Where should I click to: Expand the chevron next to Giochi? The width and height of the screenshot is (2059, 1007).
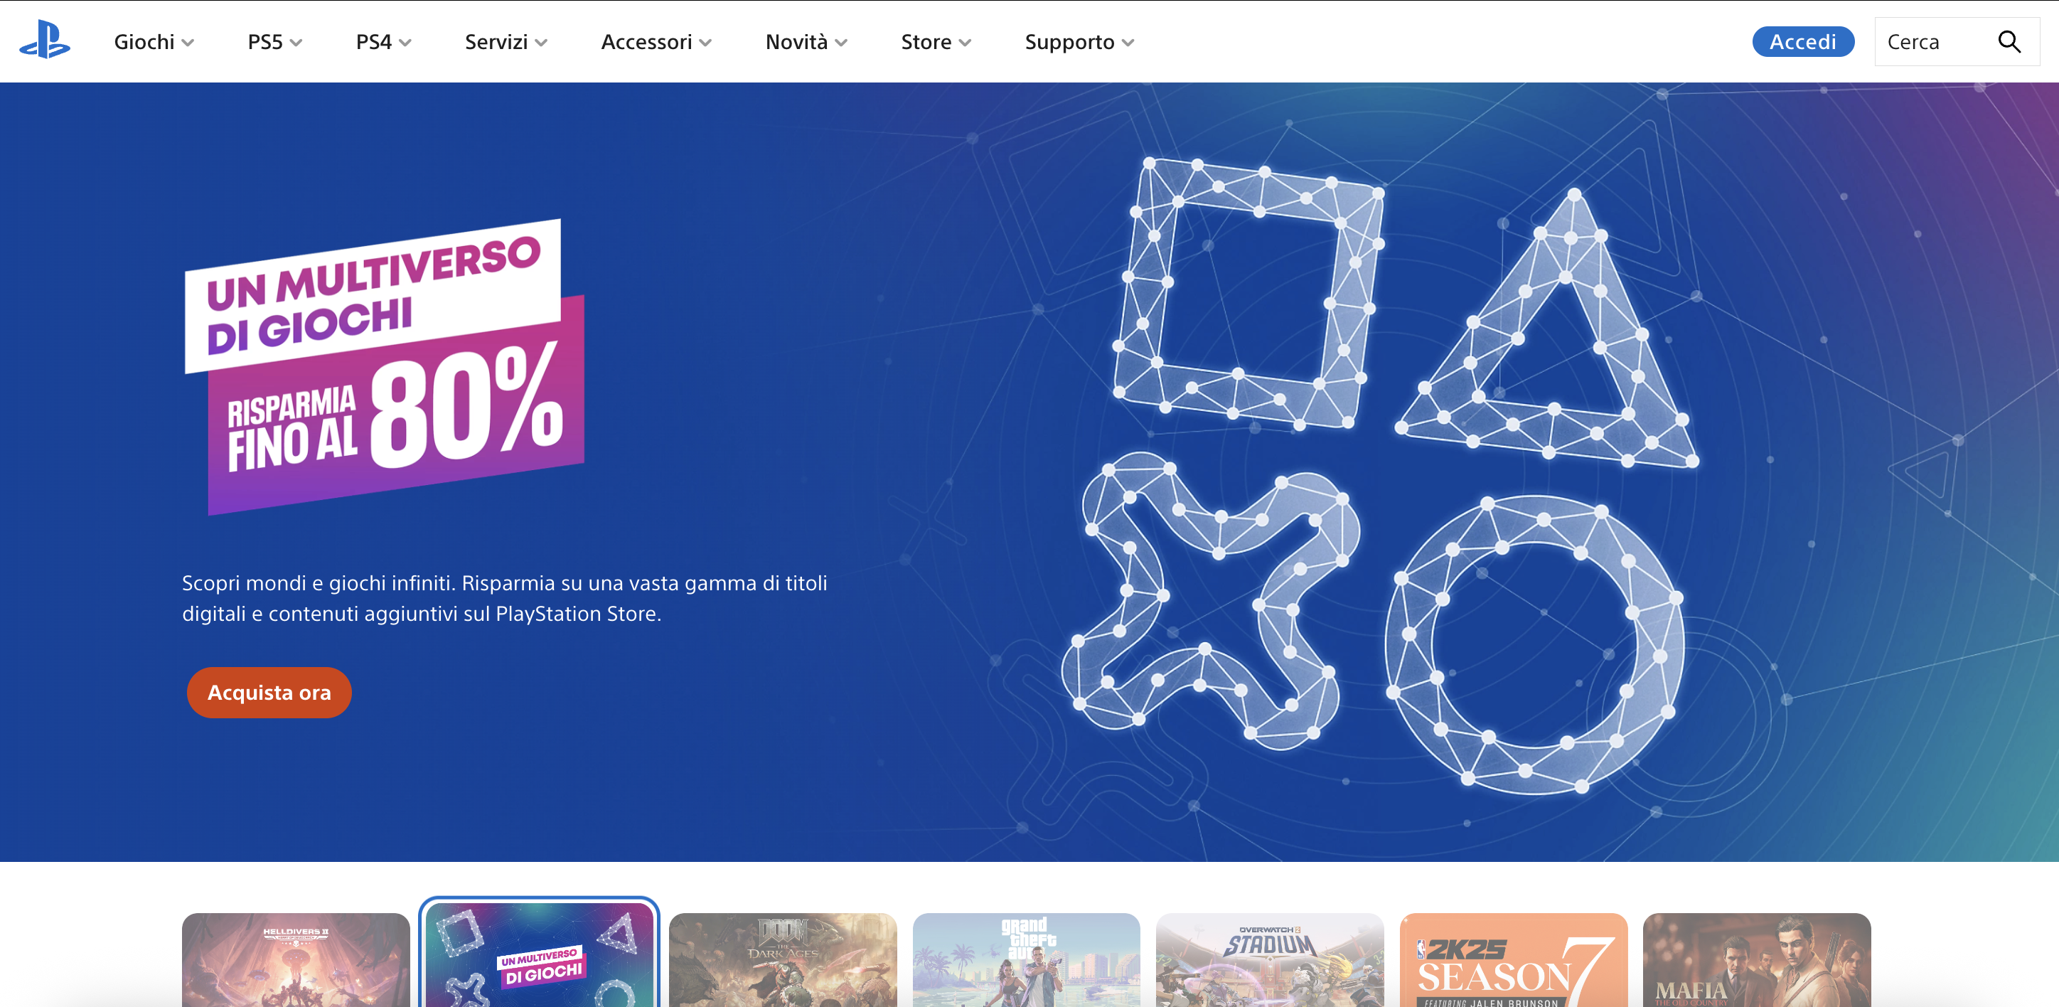point(188,43)
